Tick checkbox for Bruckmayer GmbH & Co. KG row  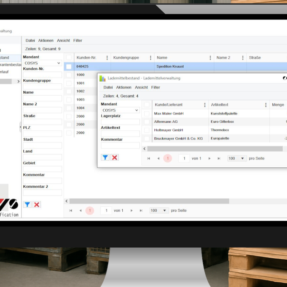click(x=147, y=138)
